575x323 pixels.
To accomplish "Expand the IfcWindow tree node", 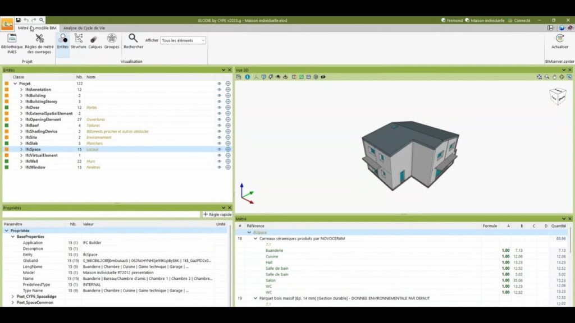I will [21, 167].
